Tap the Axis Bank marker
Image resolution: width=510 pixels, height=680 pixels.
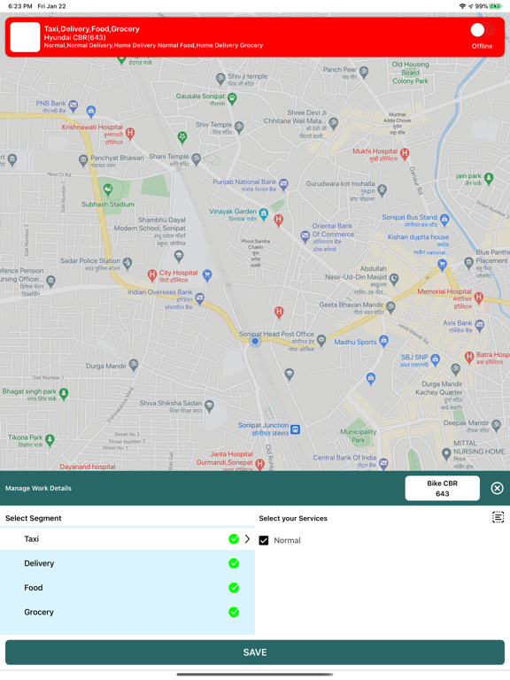(480, 325)
